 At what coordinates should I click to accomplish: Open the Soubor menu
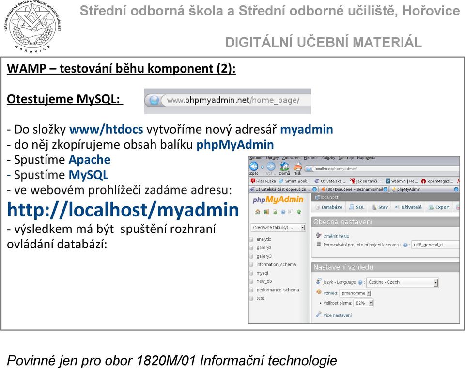(x=256, y=158)
